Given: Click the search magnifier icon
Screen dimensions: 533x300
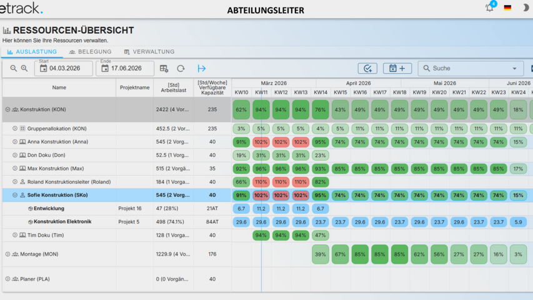Looking at the screenshot, I should click(426, 68).
